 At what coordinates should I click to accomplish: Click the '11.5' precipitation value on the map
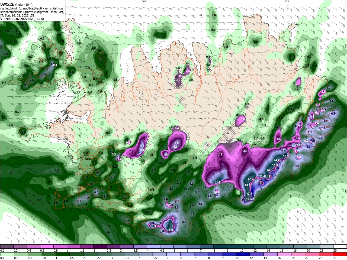pyautogui.click(x=218, y=182)
